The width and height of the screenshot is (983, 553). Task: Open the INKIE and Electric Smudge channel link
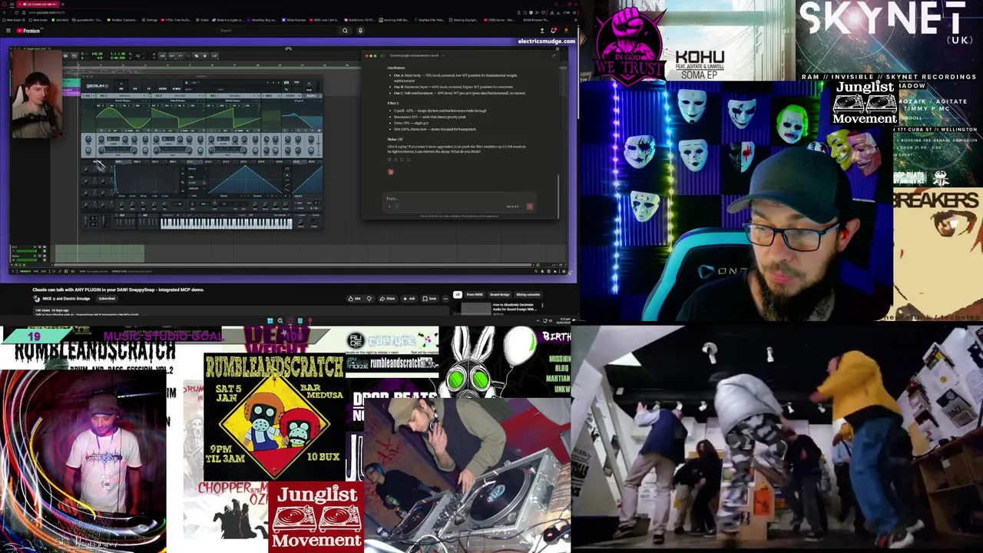pyautogui.click(x=66, y=299)
